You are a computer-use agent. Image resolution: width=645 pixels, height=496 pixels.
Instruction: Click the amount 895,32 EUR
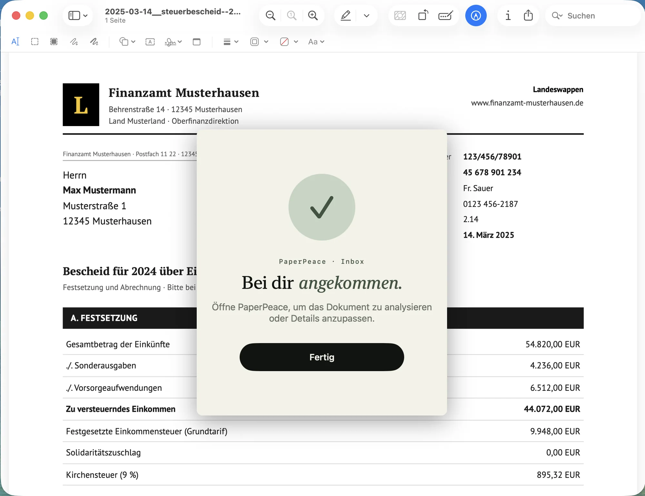(558, 475)
